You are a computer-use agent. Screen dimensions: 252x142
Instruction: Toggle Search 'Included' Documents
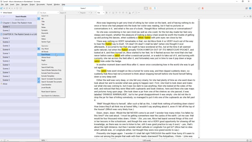(51, 79)
